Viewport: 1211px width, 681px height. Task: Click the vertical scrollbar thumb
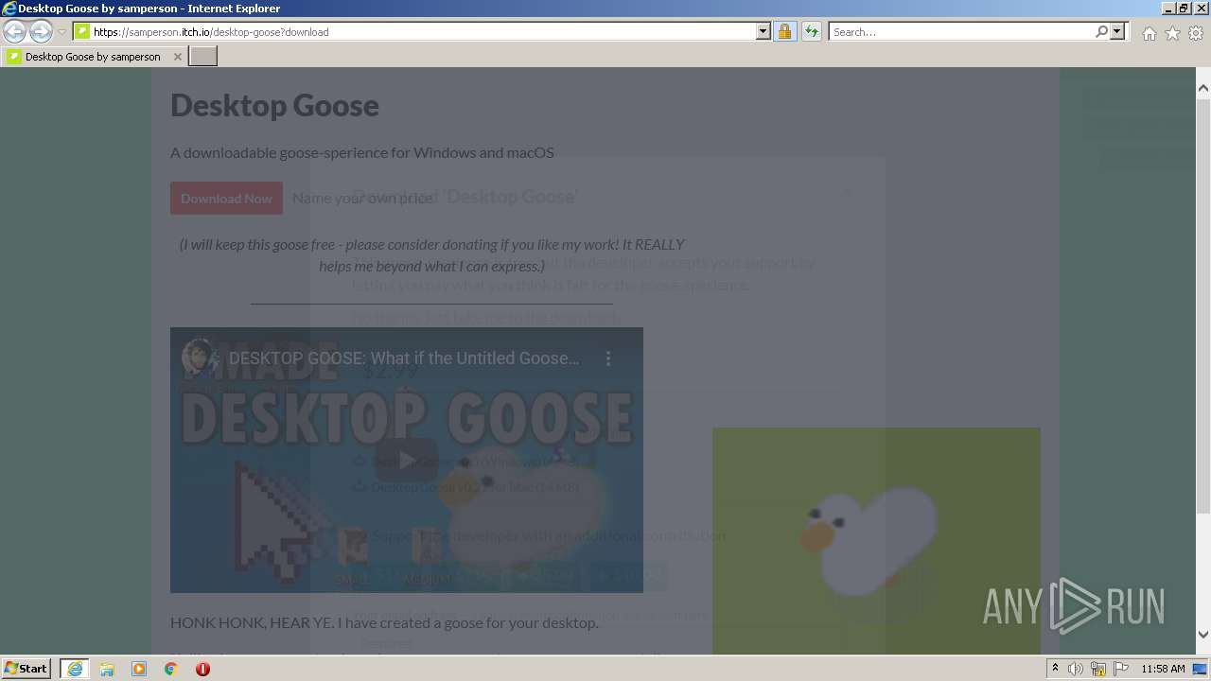click(x=1202, y=306)
